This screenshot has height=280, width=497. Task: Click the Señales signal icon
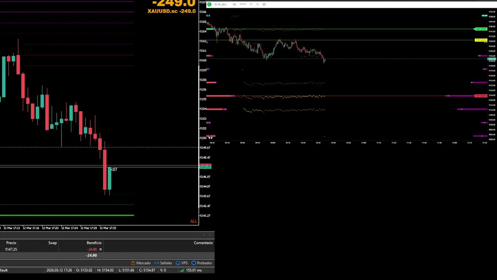coord(156,263)
